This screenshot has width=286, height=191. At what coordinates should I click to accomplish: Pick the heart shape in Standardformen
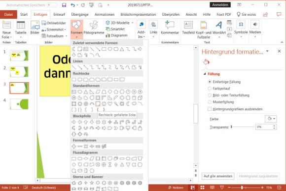(110, 104)
